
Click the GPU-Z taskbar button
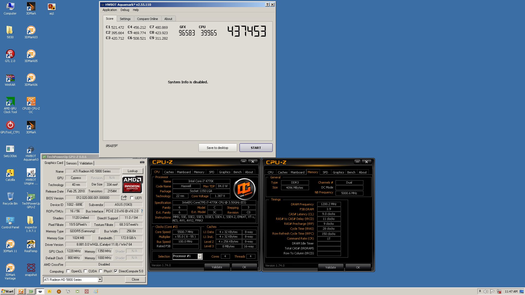tap(31, 291)
